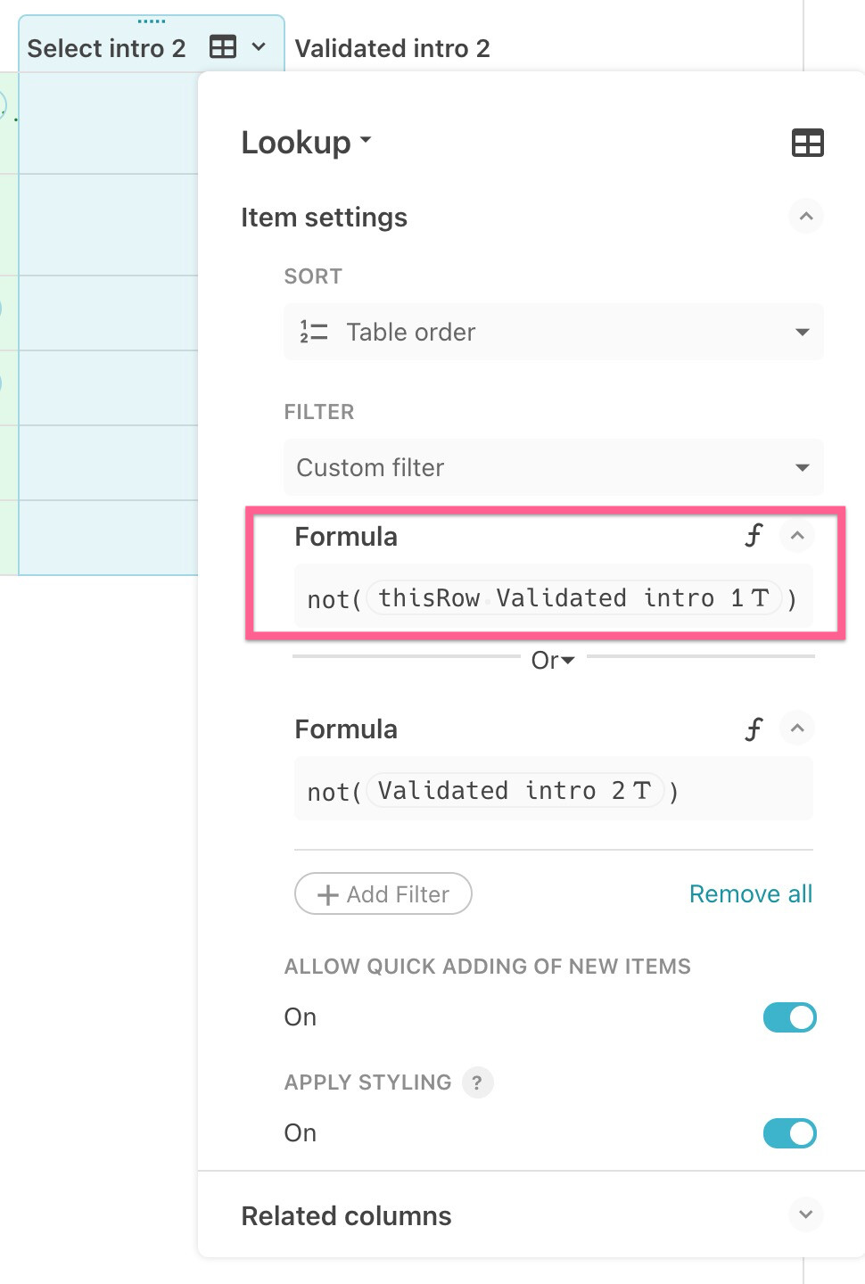Image resolution: width=865 pixels, height=1284 pixels.
Task: Click the drag handle dots above Select intro 2
Action: 152,21
